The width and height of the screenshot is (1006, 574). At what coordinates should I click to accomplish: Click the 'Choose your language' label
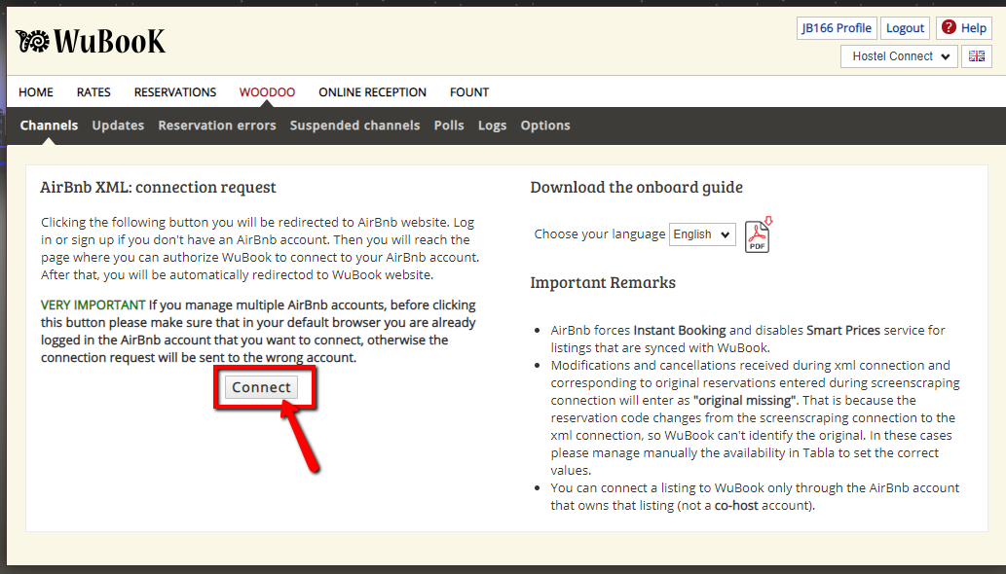[x=599, y=234]
